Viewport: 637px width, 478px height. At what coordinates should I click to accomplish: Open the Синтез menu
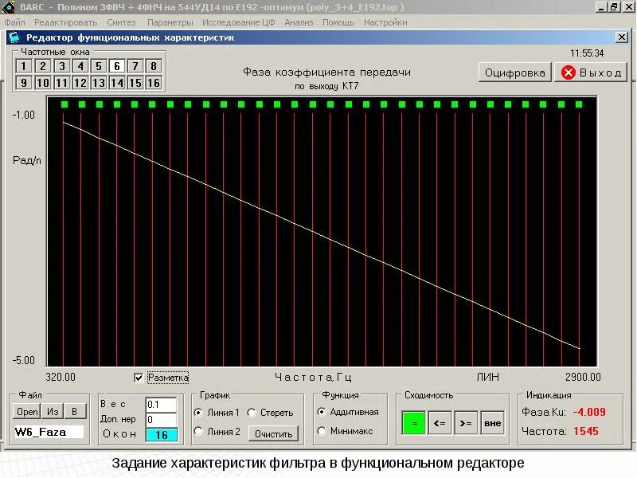(121, 22)
